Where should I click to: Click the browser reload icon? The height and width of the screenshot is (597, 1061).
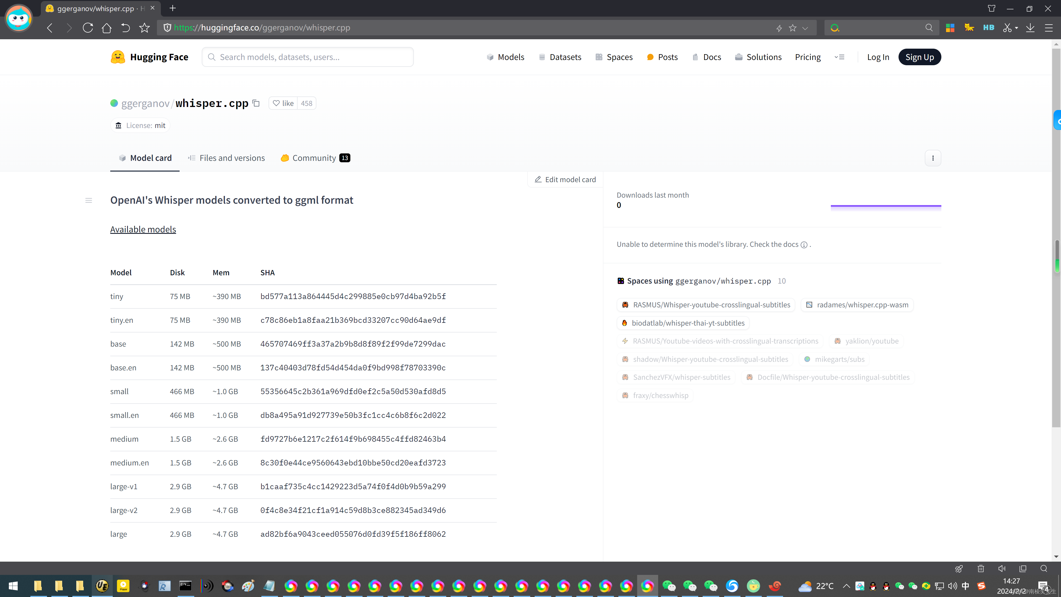pos(88,28)
